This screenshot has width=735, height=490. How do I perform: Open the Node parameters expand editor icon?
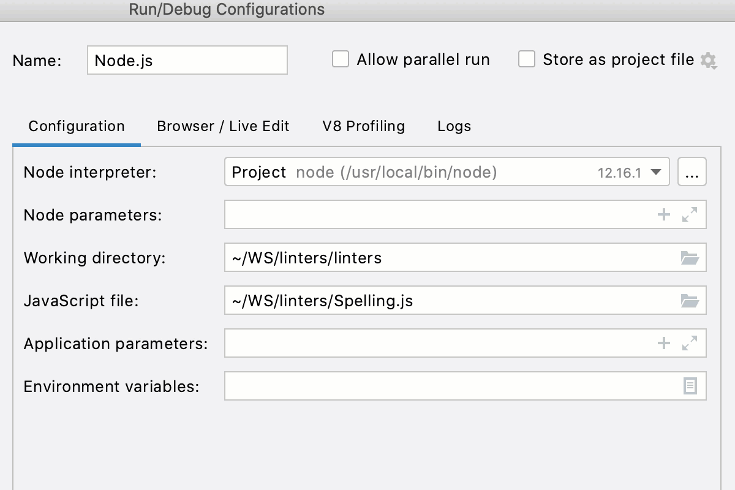[x=691, y=215]
